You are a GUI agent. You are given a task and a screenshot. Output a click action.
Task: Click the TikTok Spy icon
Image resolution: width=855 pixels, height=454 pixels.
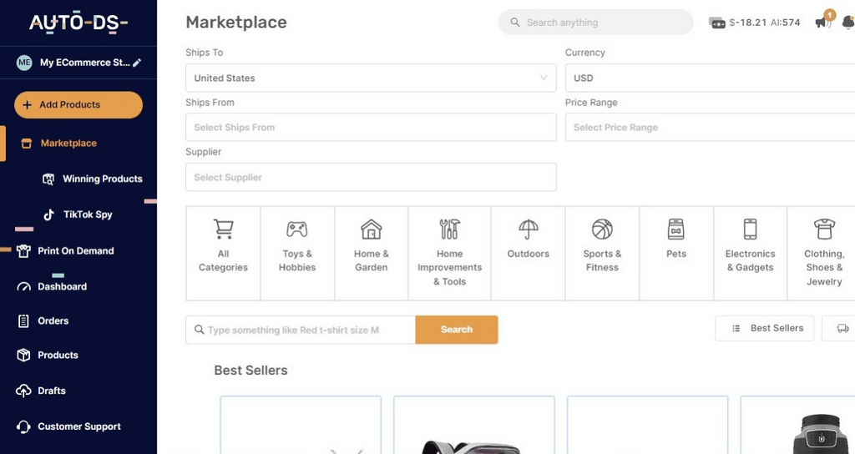48,214
